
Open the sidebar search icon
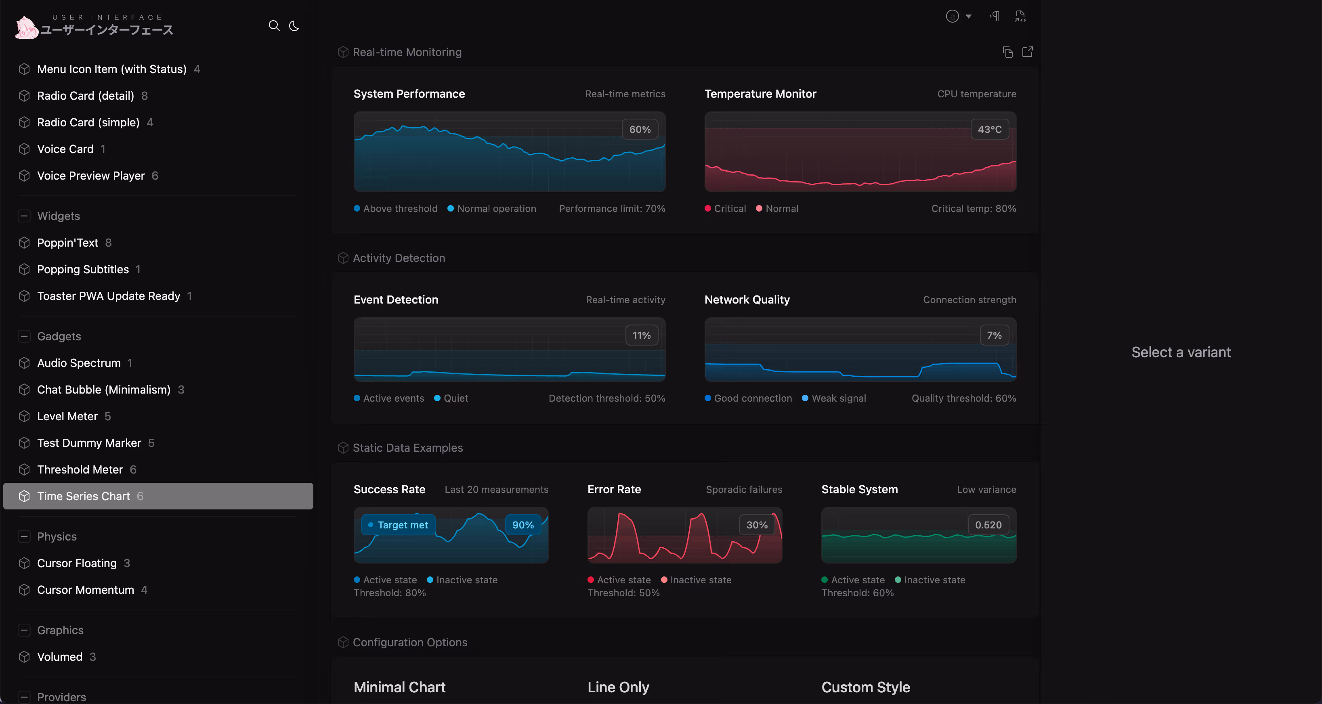[274, 26]
